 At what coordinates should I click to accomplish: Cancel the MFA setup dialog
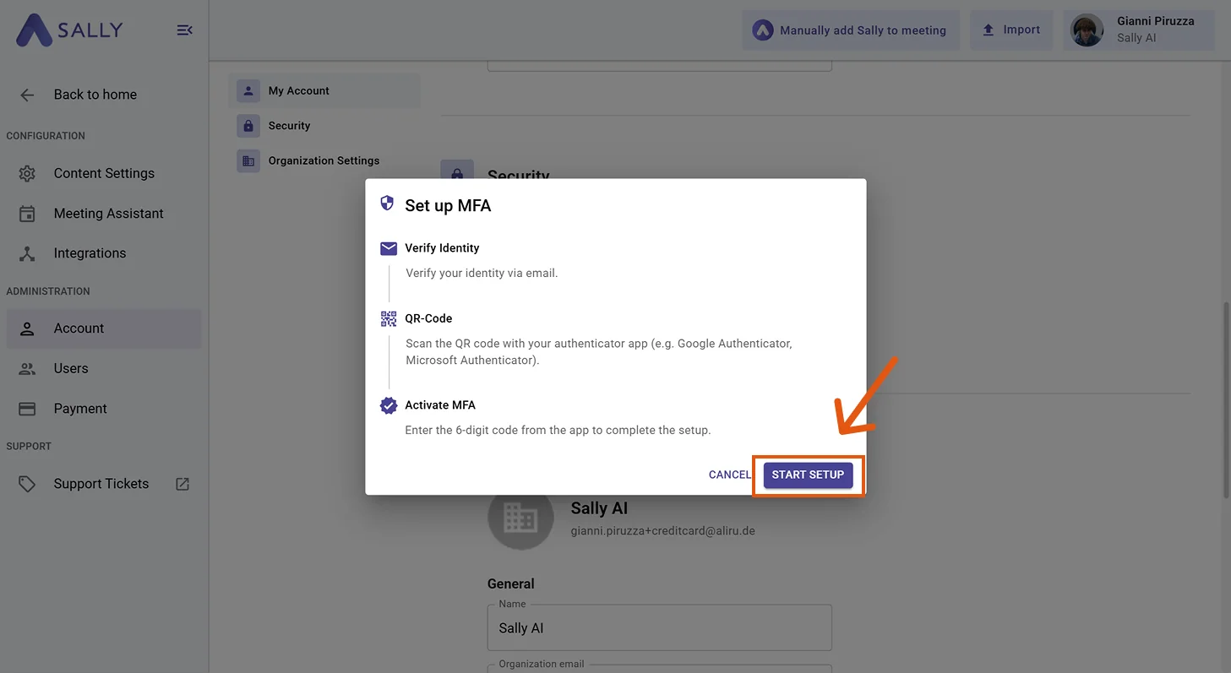730,475
